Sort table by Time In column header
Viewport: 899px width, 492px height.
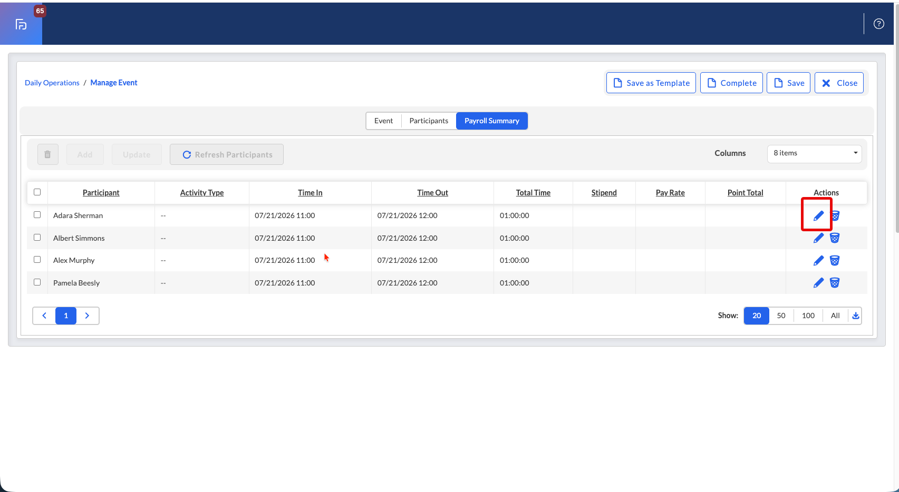click(x=310, y=193)
